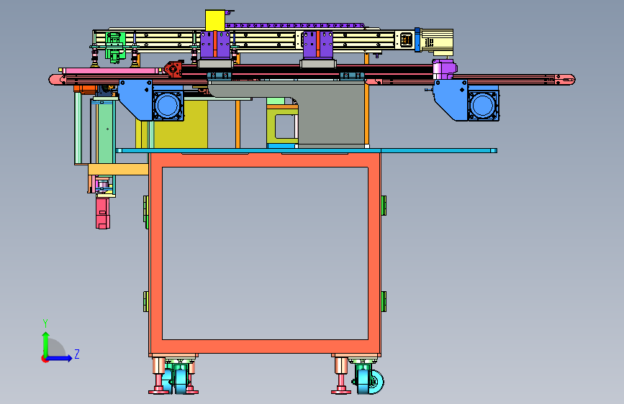Screen dimensions: 624x404
Task: Select the light orange horizontal support bar
Action: click(x=118, y=170)
